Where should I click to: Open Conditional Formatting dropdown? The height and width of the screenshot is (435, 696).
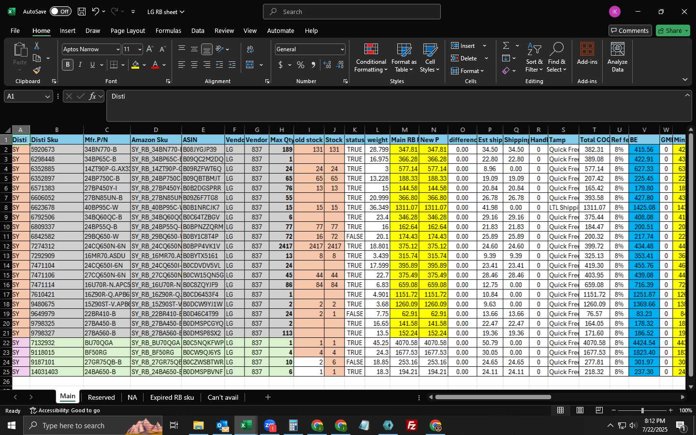[x=371, y=58]
